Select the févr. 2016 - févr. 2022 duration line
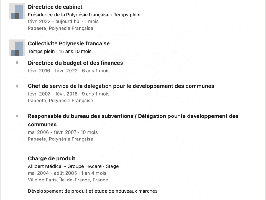 tap(69, 71)
